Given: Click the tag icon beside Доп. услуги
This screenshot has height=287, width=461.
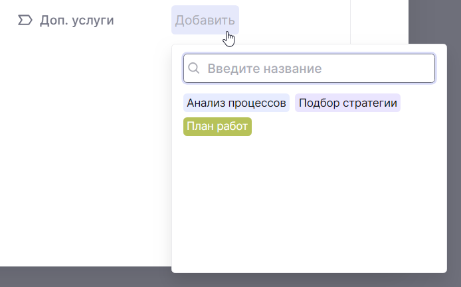Looking at the screenshot, I should [25, 21].
